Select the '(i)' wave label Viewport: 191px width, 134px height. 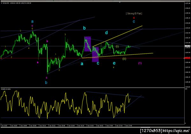coord(117,47)
